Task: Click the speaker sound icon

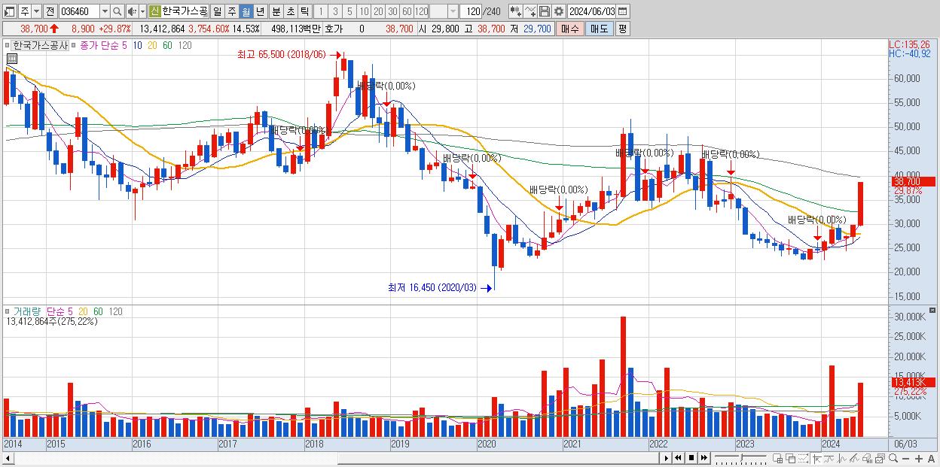Action: (132, 11)
